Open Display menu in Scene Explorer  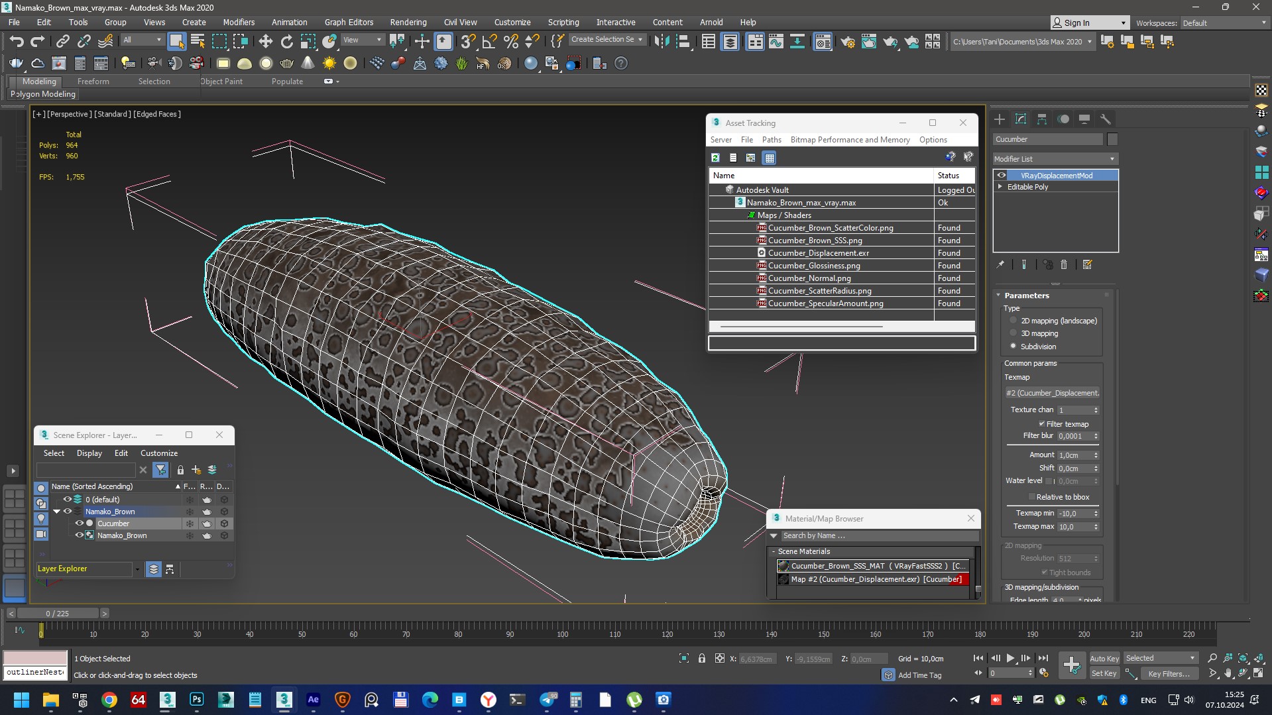89,453
